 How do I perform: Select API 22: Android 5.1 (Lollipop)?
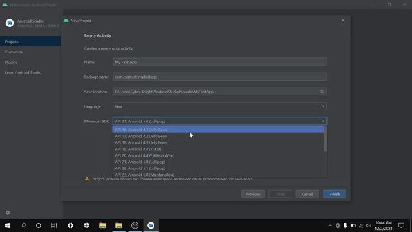[x=218, y=168]
